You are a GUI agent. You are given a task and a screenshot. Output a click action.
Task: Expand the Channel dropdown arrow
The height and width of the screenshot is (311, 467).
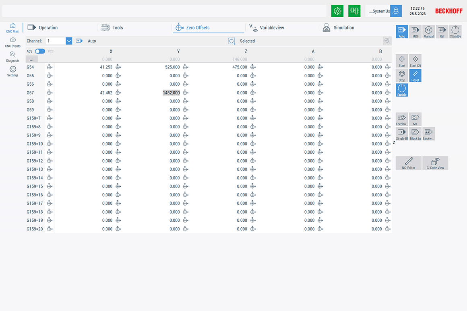pos(69,41)
